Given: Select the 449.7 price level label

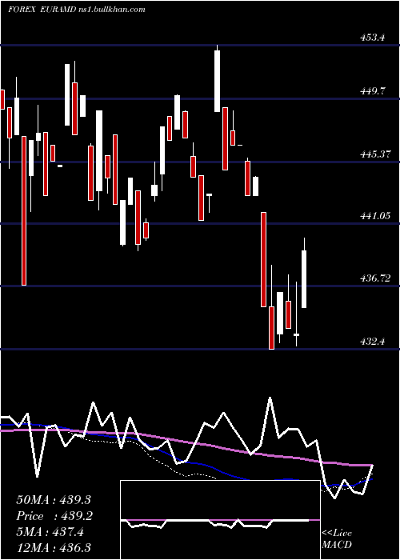Looking at the screenshot, I should (x=372, y=90).
